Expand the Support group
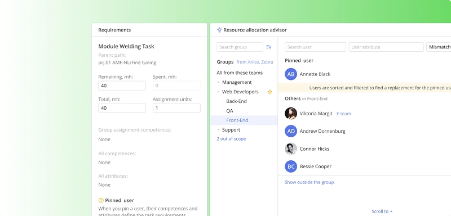This screenshot has height=216, width=451. pyautogui.click(x=218, y=130)
